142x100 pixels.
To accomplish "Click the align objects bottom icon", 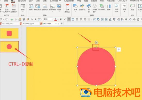I will [x=110, y=19].
